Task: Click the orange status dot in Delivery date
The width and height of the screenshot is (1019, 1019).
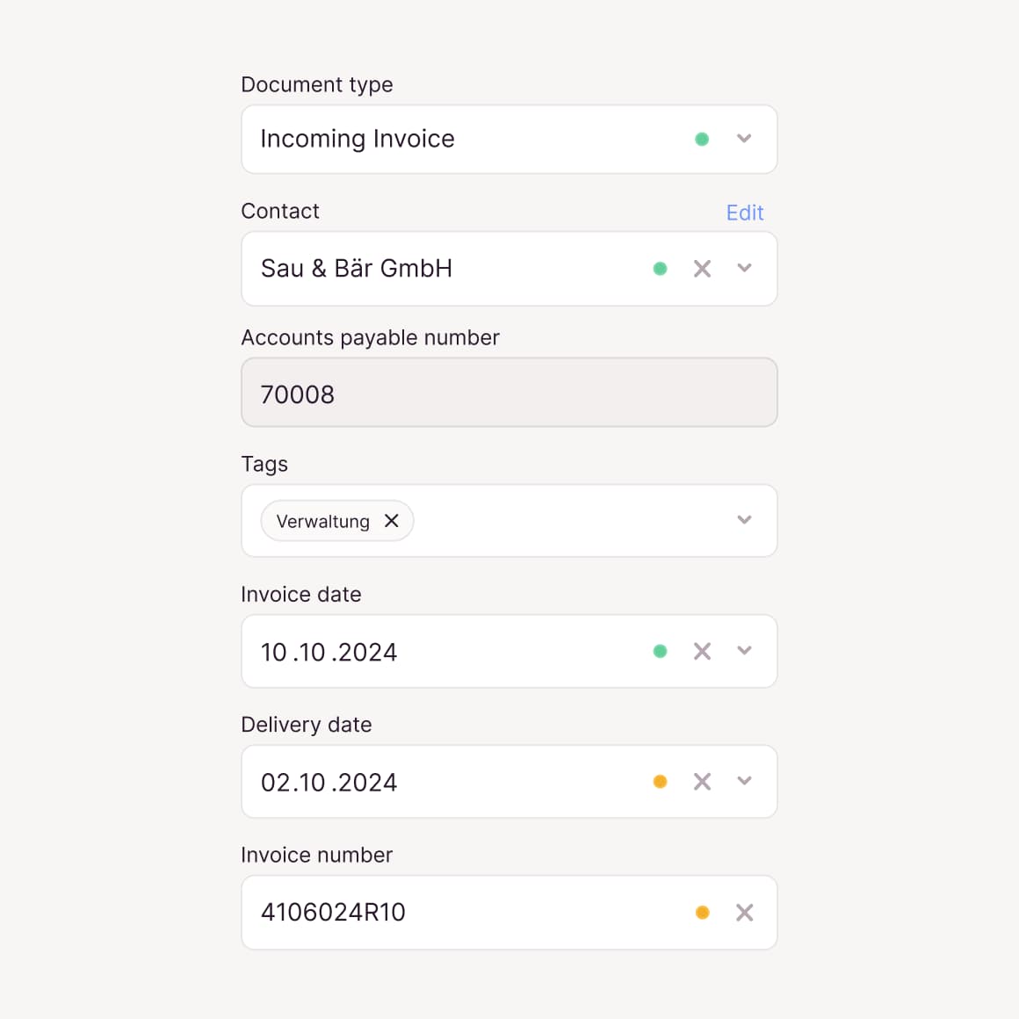Action: click(x=660, y=782)
